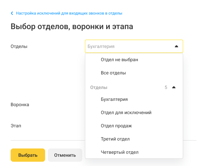Focus the Отделы input showing Бухгалтерия placeholder
Screen dimensions: 207x166
click(x=134, y=46)
